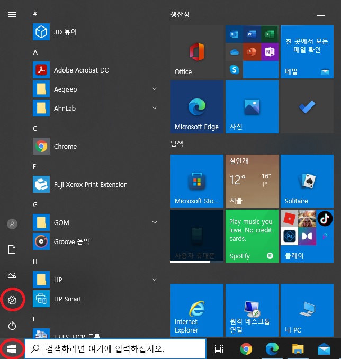341x359 pixels.
Task: Open Mail from the taskbar
Action: [x=324, y=349]
